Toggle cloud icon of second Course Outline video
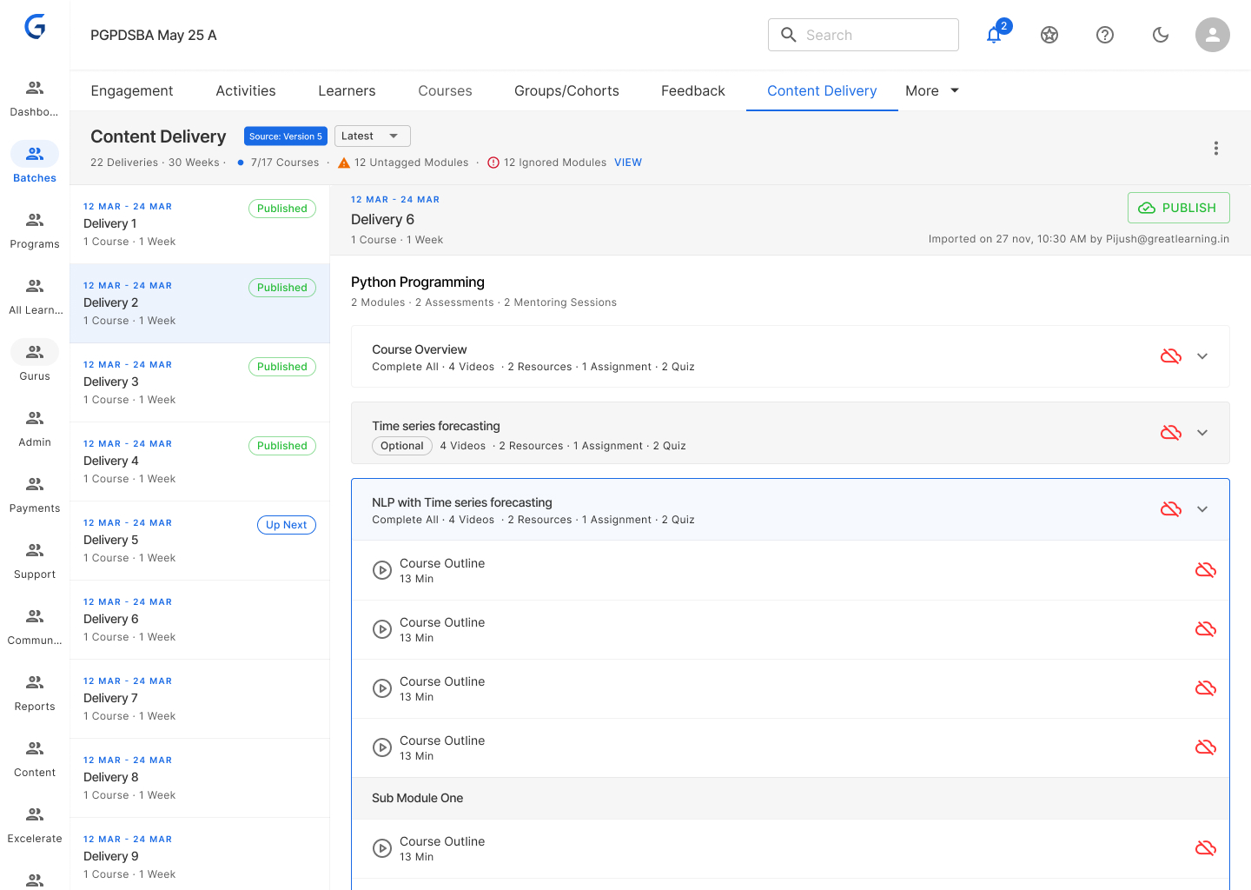Viewport: 1251px width, 890px height. pos(1206,629)
